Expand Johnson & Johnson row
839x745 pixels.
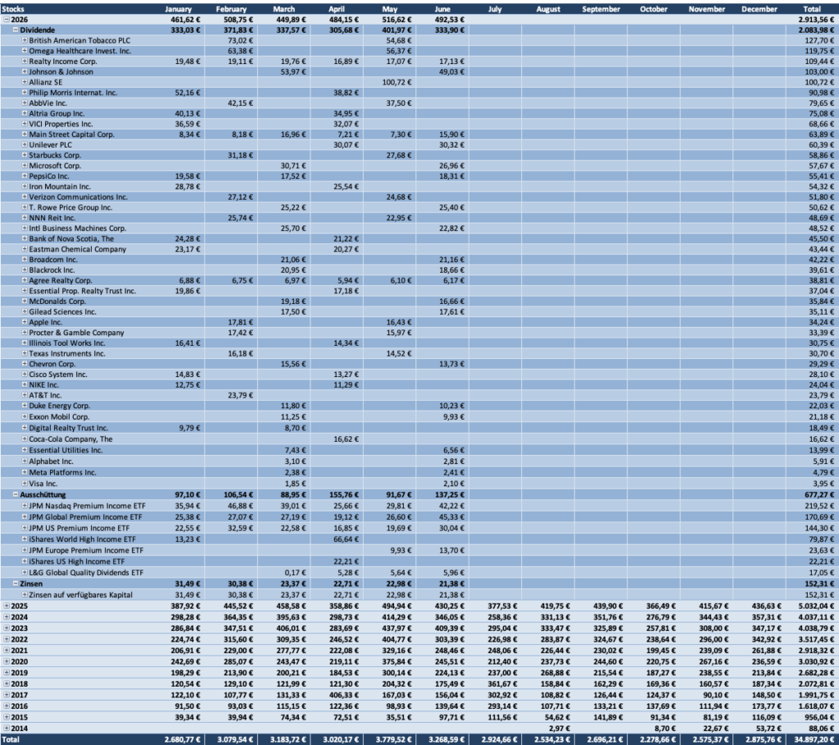25,72
